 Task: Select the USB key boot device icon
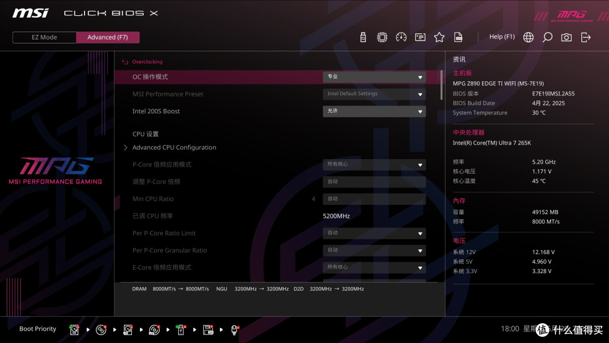coord(180,330)
